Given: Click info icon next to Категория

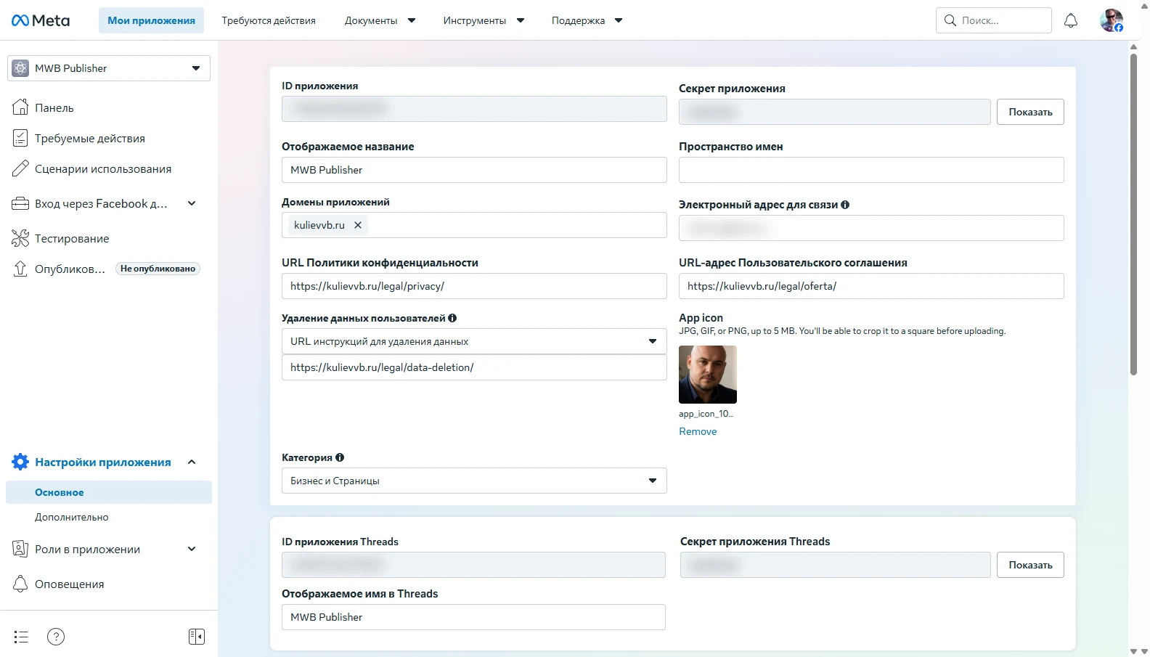Looking at the screenshot, I should click(x=340, y=457).
